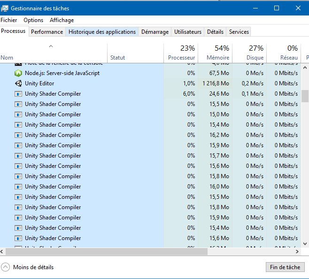Viewport: 309px width, 279px height.
Task: Click the 16,2 Mo memory value
Action: point(219,135)
